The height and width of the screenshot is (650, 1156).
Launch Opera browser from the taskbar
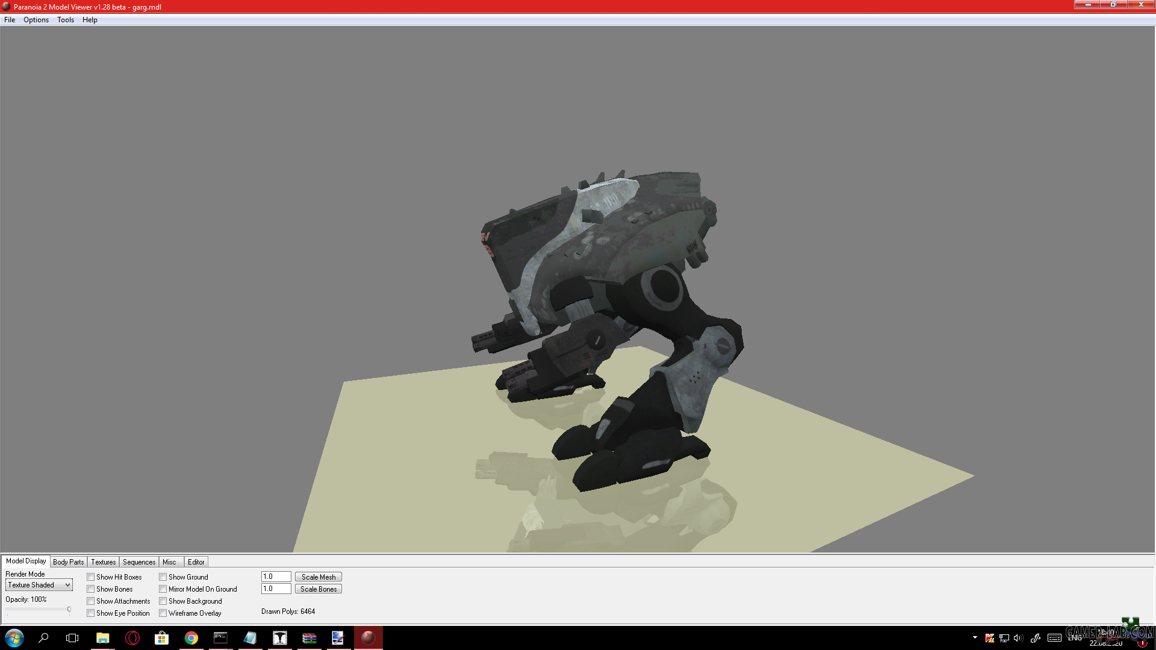coord(132,638)
